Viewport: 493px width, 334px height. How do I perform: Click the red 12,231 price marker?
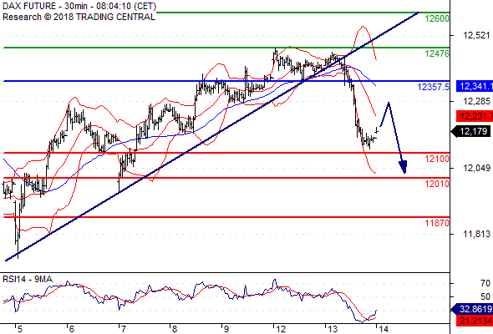475,116
